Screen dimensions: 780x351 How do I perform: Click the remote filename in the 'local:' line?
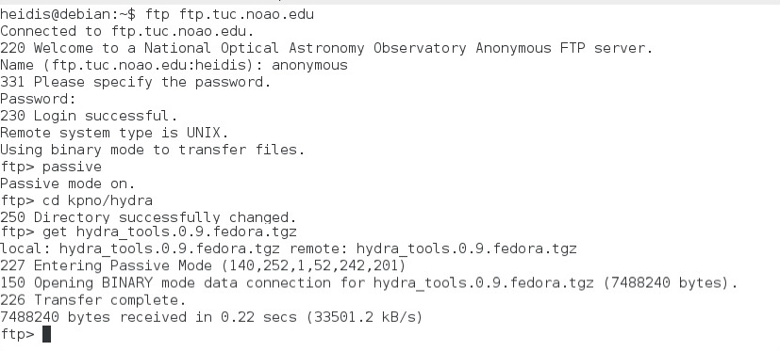pos(466,248)
